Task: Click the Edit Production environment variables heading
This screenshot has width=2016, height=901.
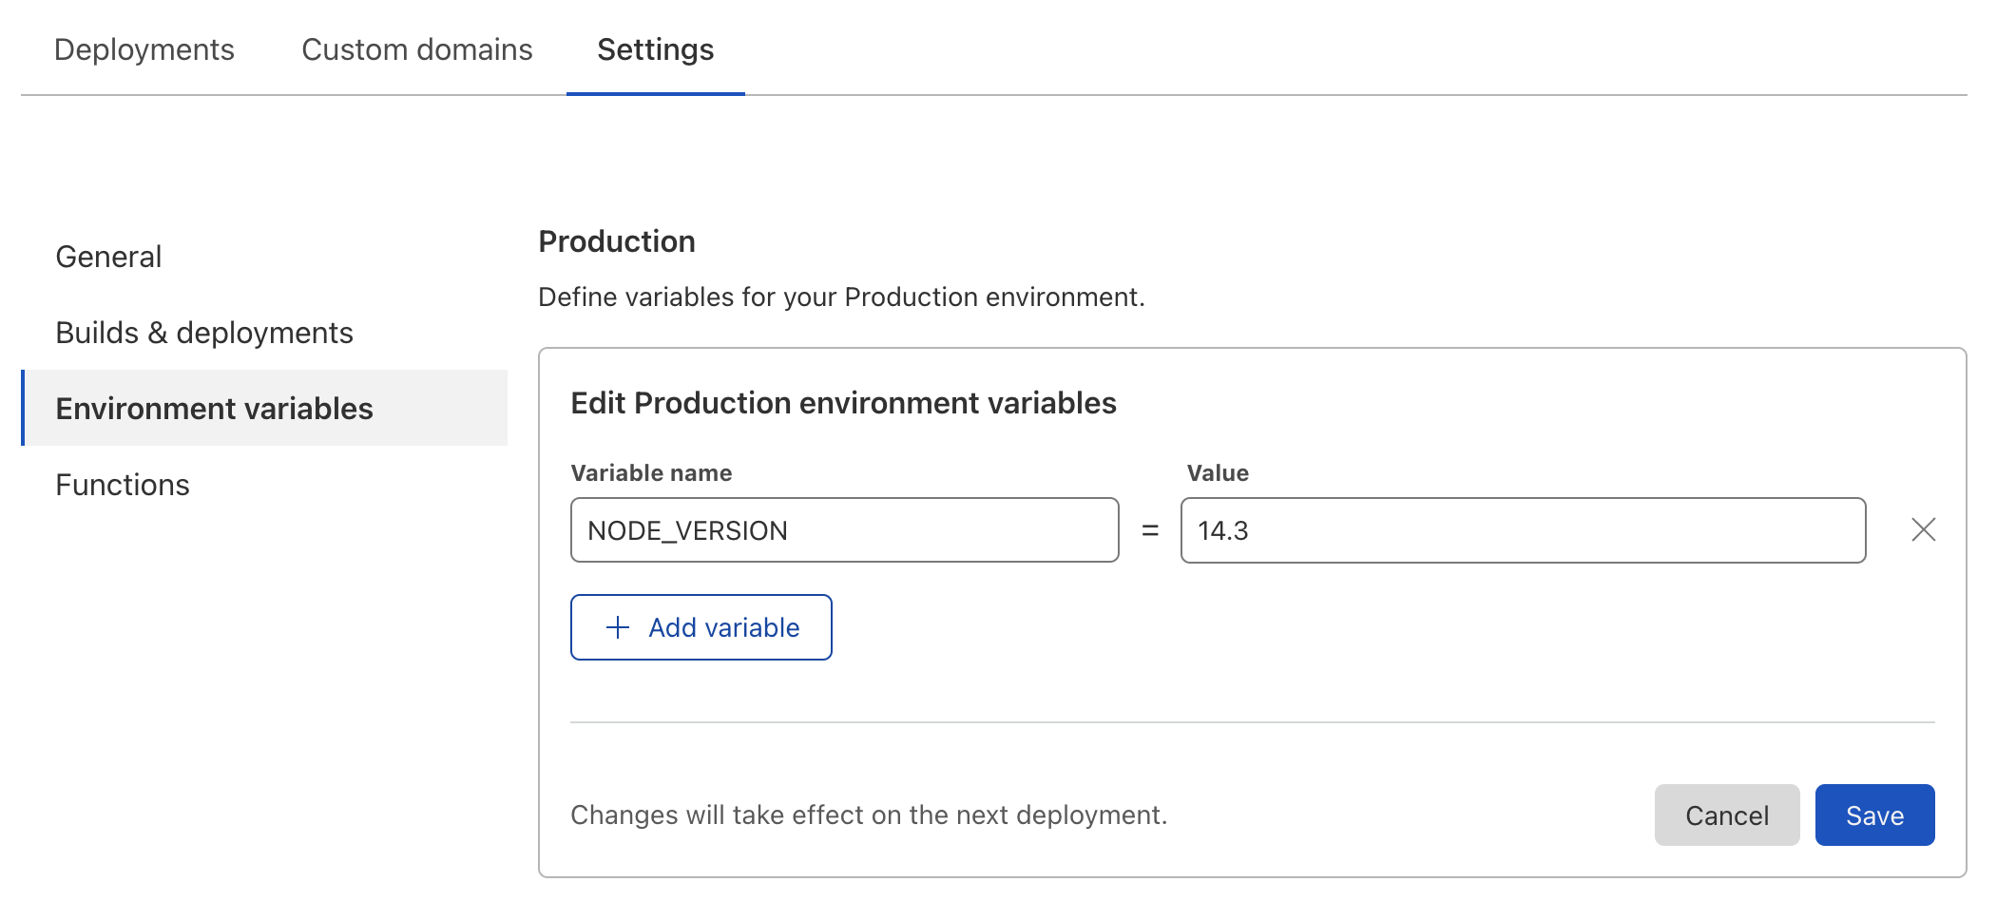Action: tap(842, 403)
